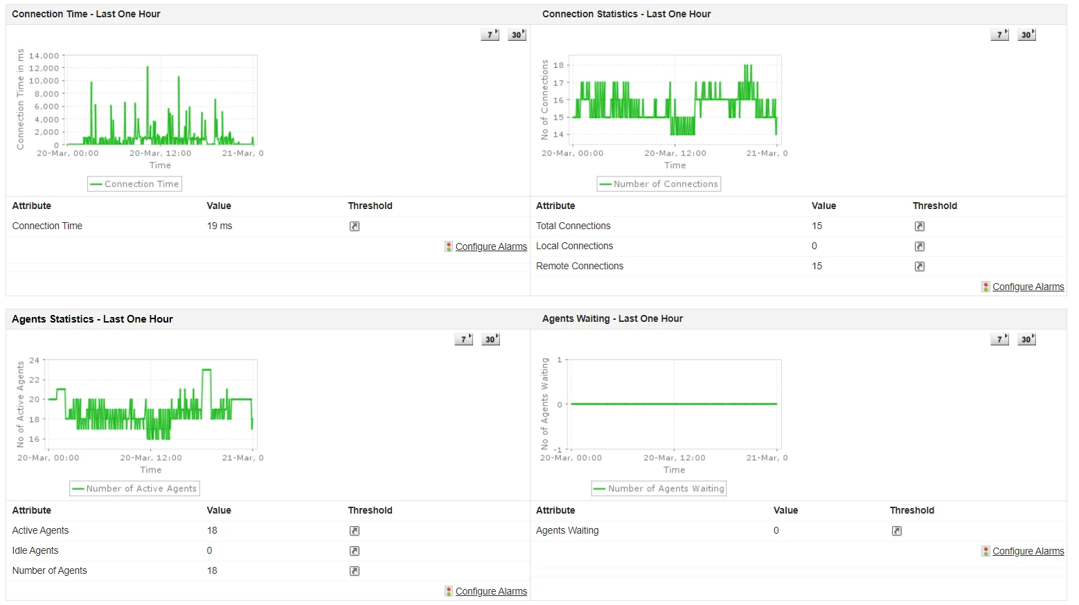The height and width of the screenshot is (605, 1079).
Task: Click the Agents Waiting - Last One Hour title
Action: click(612, 318)
